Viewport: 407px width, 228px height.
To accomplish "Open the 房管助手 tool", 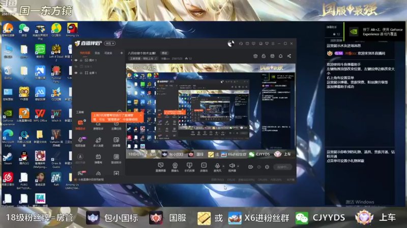I will point(98,126).
